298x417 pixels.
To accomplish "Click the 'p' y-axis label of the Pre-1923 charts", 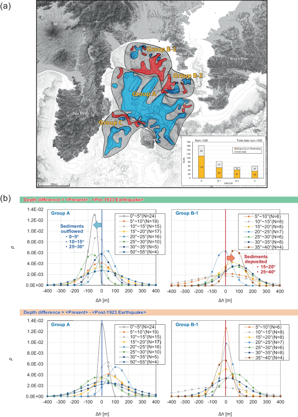I will click(13, 247).
